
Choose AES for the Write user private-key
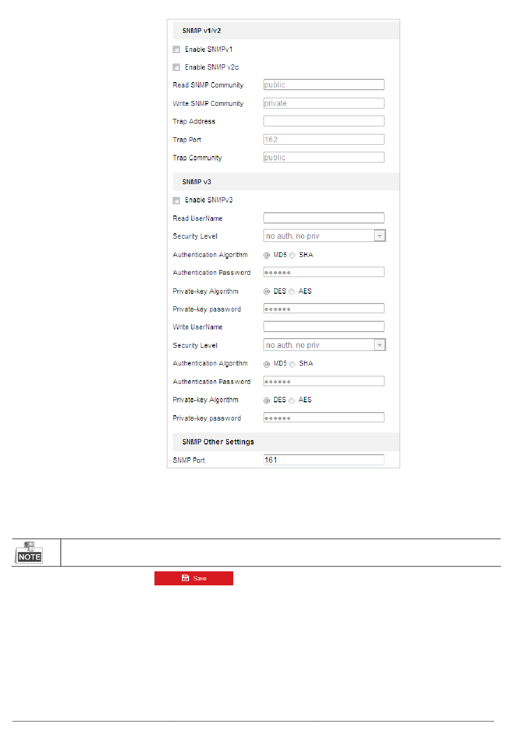(292, 400)
